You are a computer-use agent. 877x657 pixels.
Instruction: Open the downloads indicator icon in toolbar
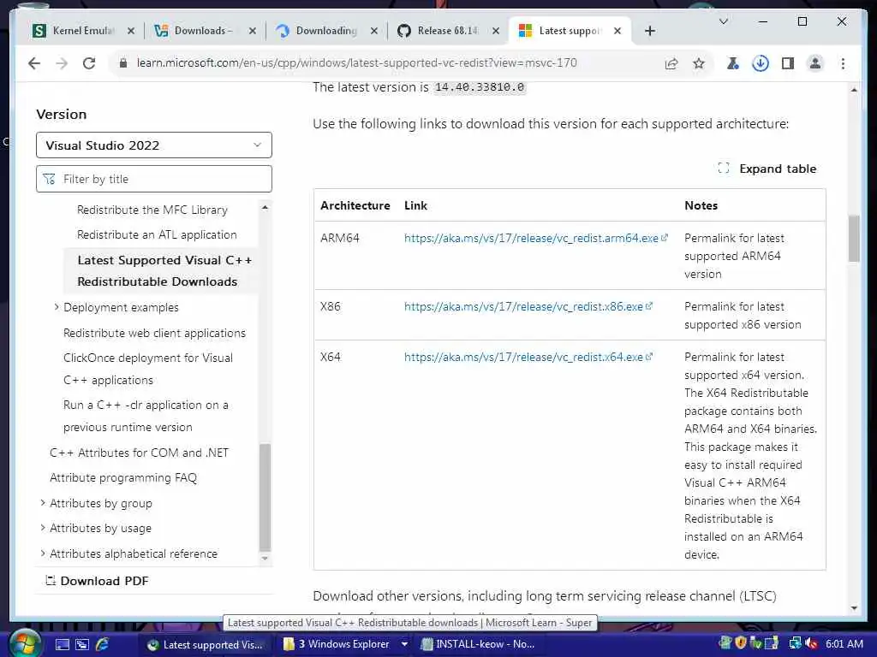pos(761,63)
